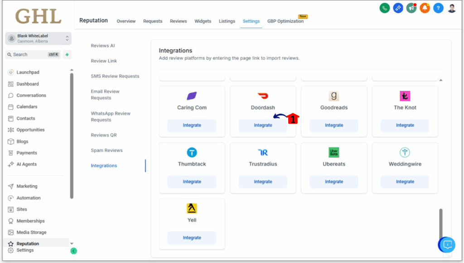Screen dimensions: 464x263
Task: Integrate the Thumbtack platform
Action: pyautogui.click(x=192, y=182)
